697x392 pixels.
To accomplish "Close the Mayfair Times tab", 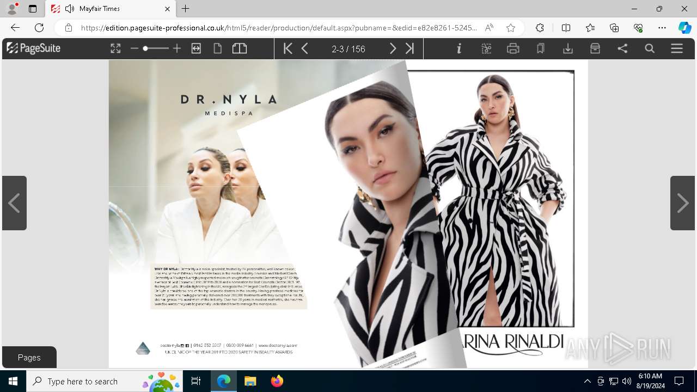I will tap(167, 9).
